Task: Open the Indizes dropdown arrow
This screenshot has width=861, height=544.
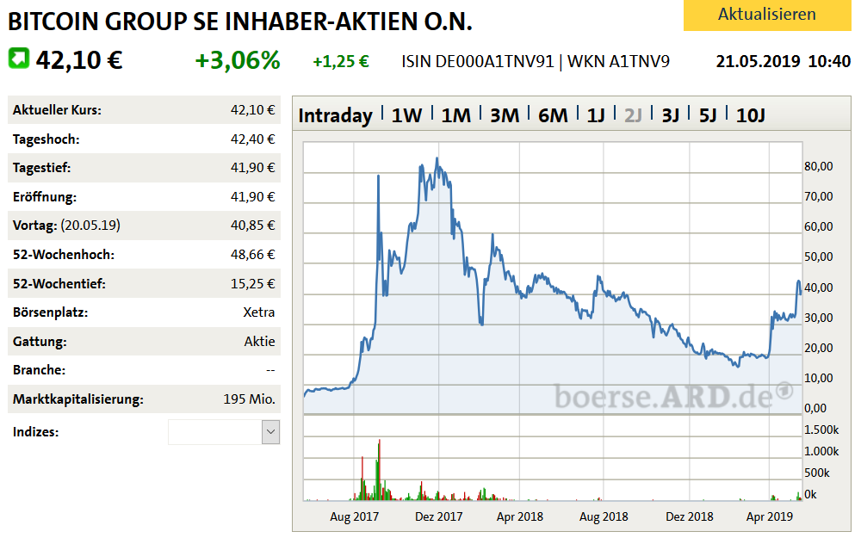Action: 270,432
